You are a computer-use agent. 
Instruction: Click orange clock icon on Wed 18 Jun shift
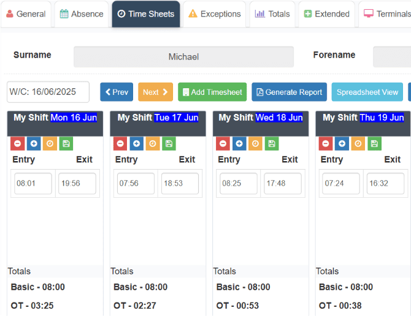255,144
